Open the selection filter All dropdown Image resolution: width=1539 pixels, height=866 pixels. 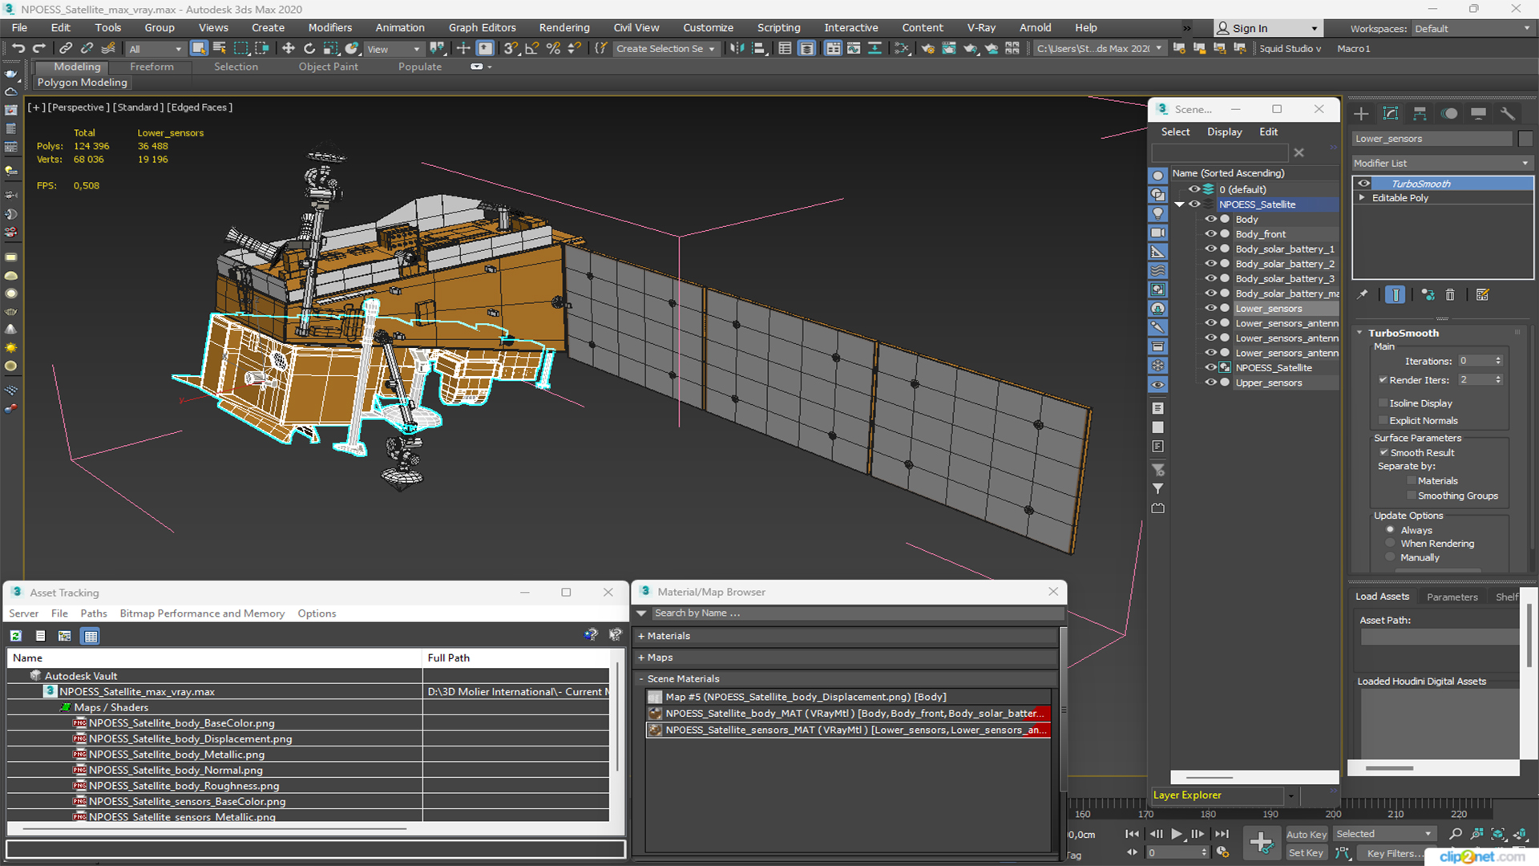tap(156, 49)
